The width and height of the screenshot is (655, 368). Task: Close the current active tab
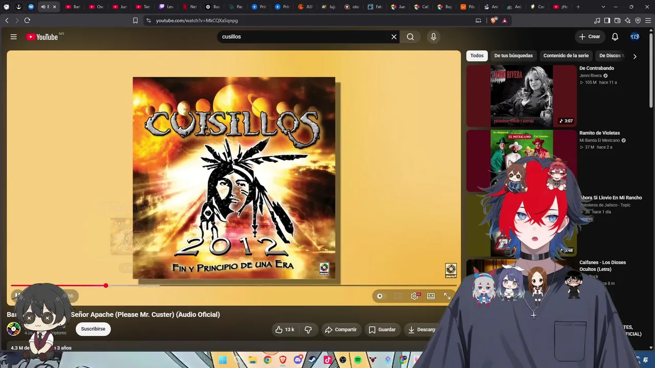pos(54,7)
